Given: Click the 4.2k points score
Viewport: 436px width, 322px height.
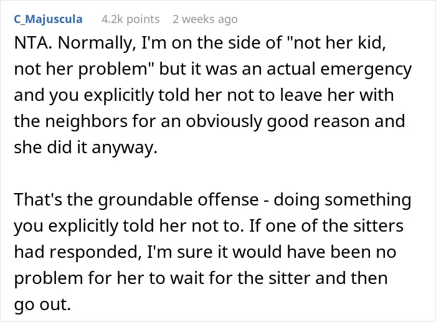Looking at the screenshot, I should [130, 19].
